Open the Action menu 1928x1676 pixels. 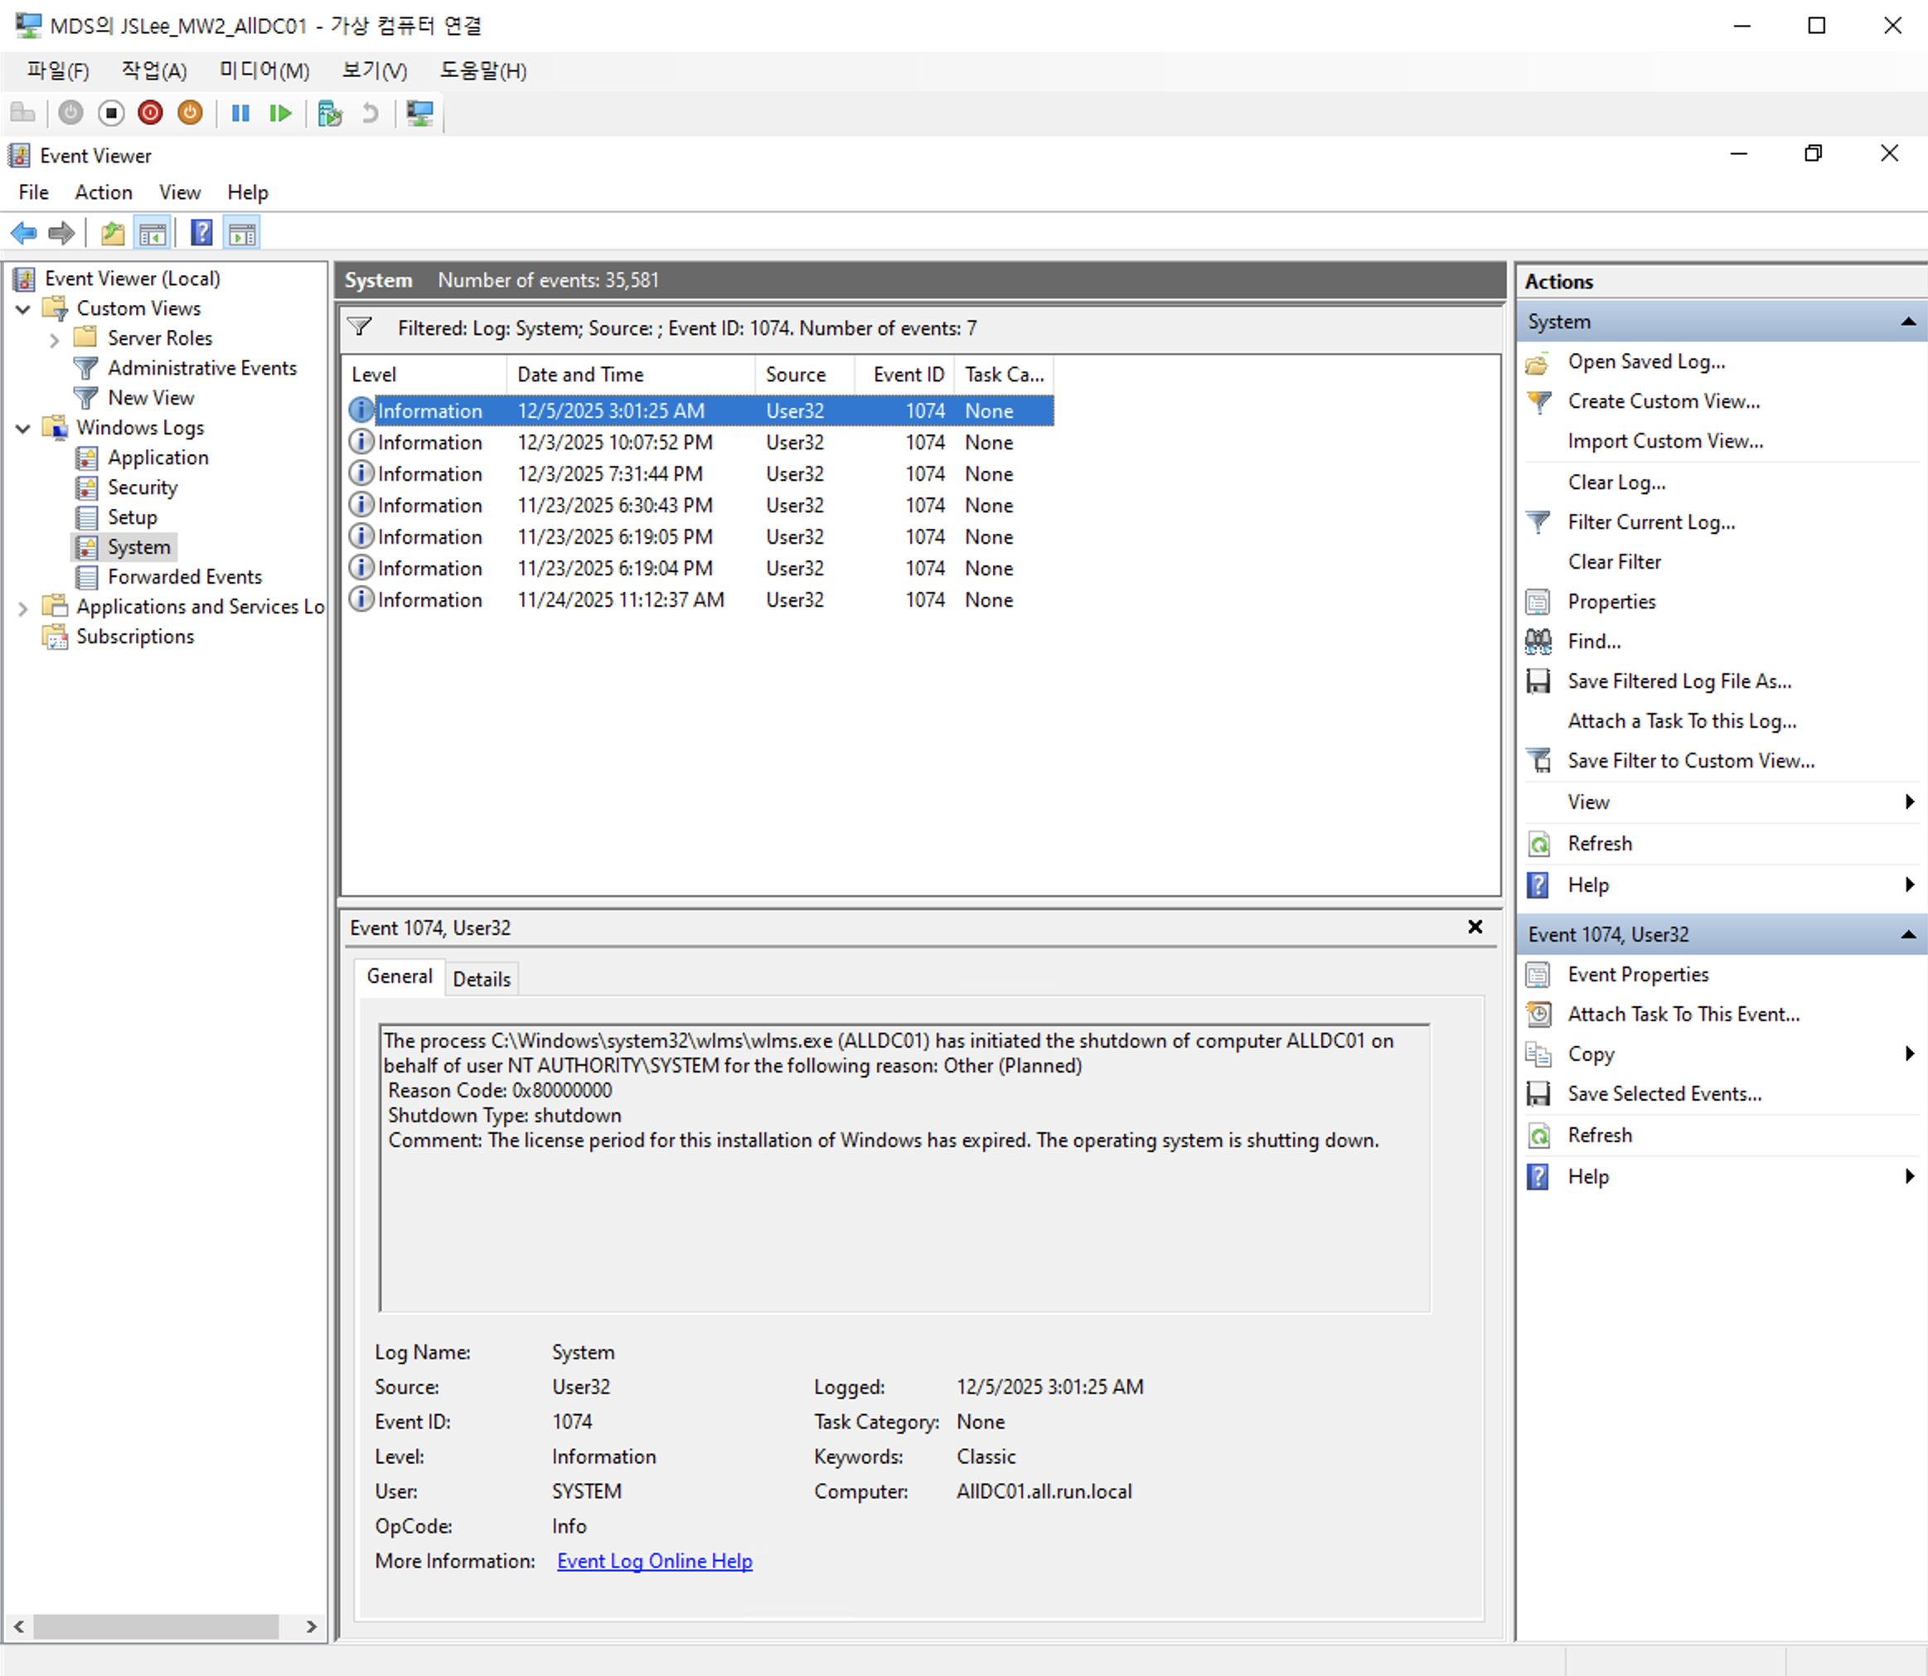(x=103, y=192)
